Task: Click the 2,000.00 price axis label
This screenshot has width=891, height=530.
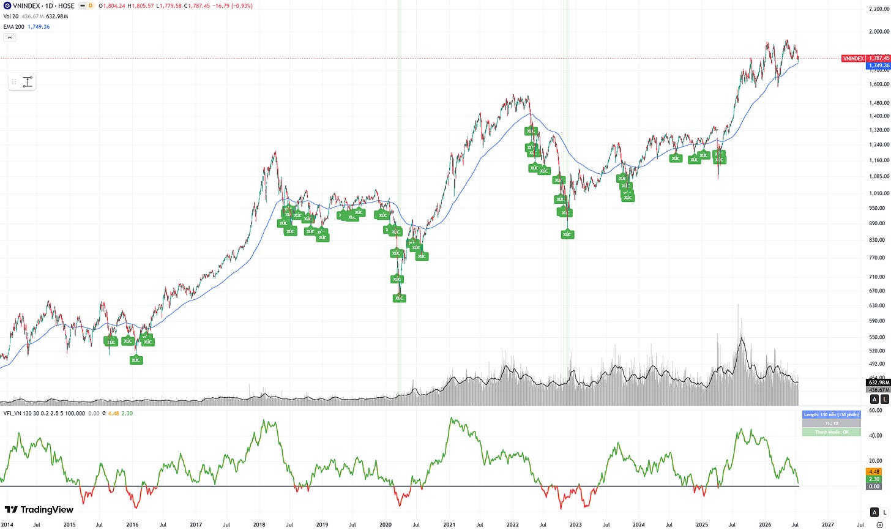Action: tap(878, 31)
